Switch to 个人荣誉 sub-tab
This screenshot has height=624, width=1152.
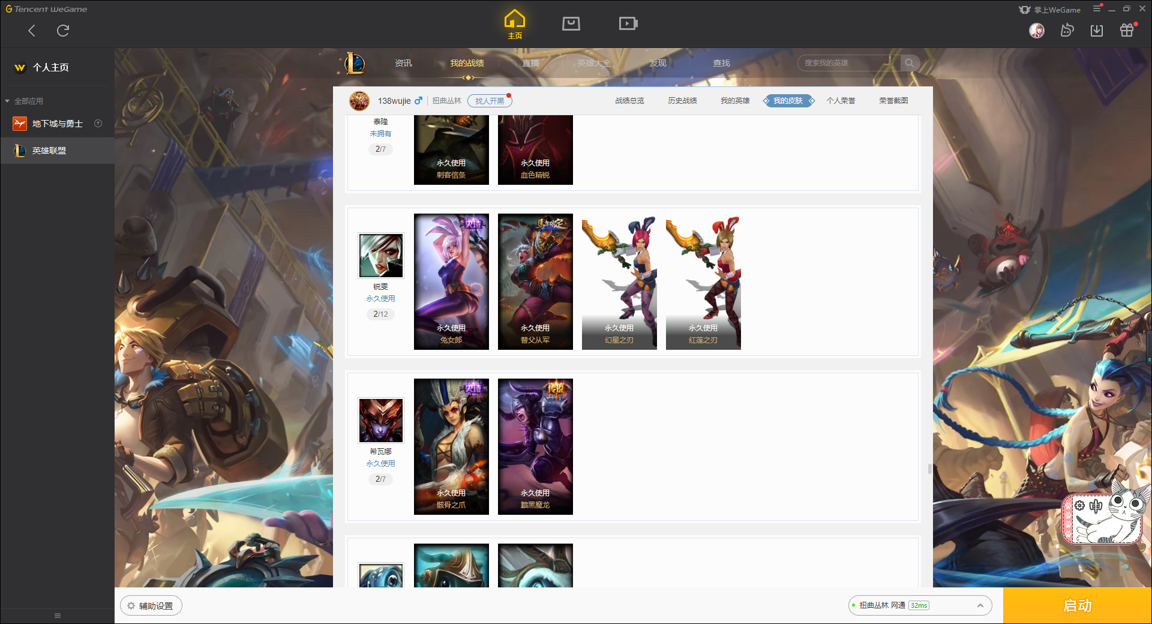[841, 101]
